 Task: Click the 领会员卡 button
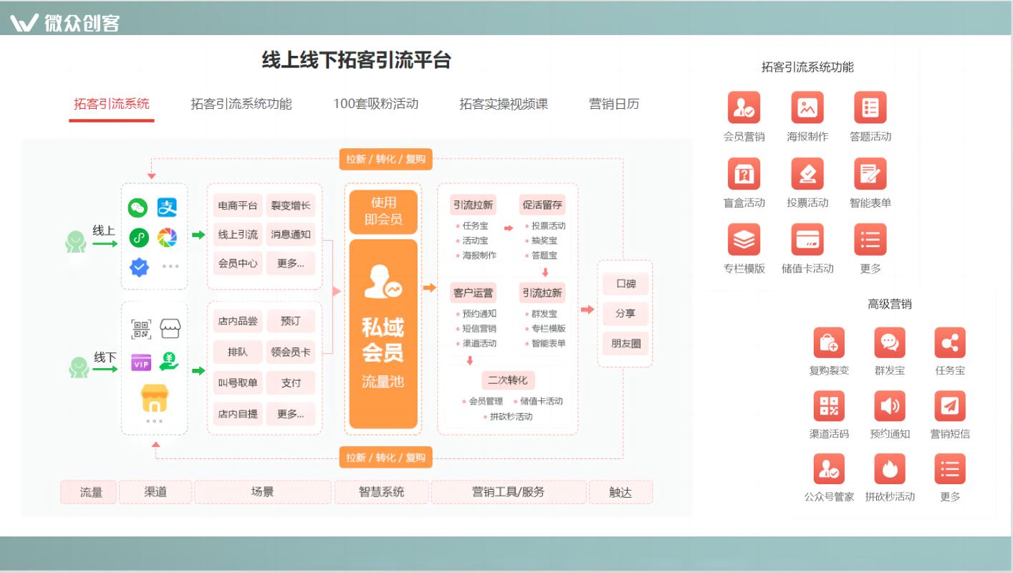point(291,352)
